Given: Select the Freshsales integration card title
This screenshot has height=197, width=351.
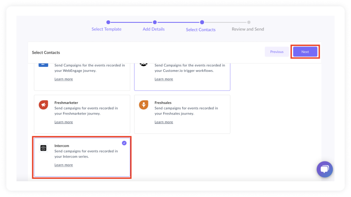Looking at the screenshot, I should click(163, 103).
